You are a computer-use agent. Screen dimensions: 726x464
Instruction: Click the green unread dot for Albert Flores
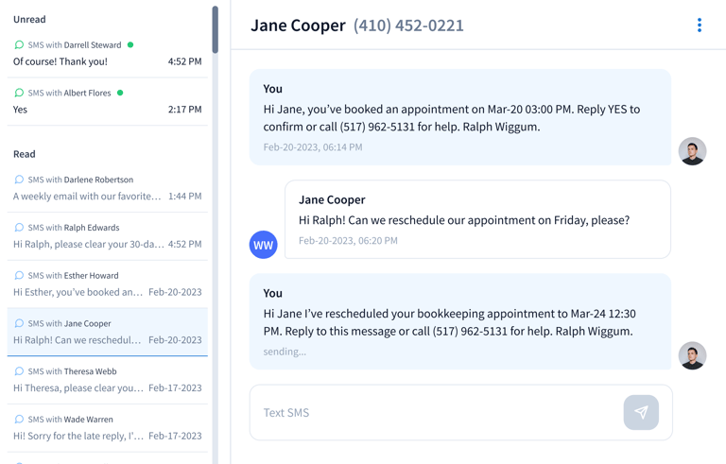pos(120,93)
